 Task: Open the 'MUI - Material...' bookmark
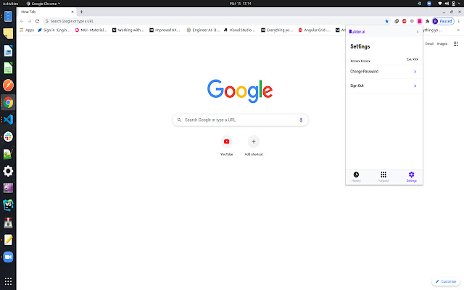tap(91, 30)
